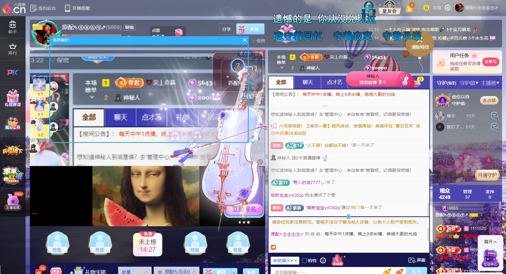Close the 截屏捕捉1 capture window
Screen dimensions: 506x274
coord(245,40)
